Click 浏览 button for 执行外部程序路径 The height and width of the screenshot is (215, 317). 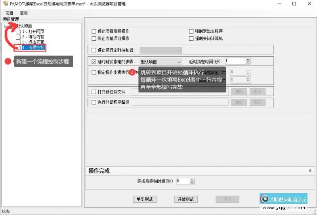click(x=239, y=102)
